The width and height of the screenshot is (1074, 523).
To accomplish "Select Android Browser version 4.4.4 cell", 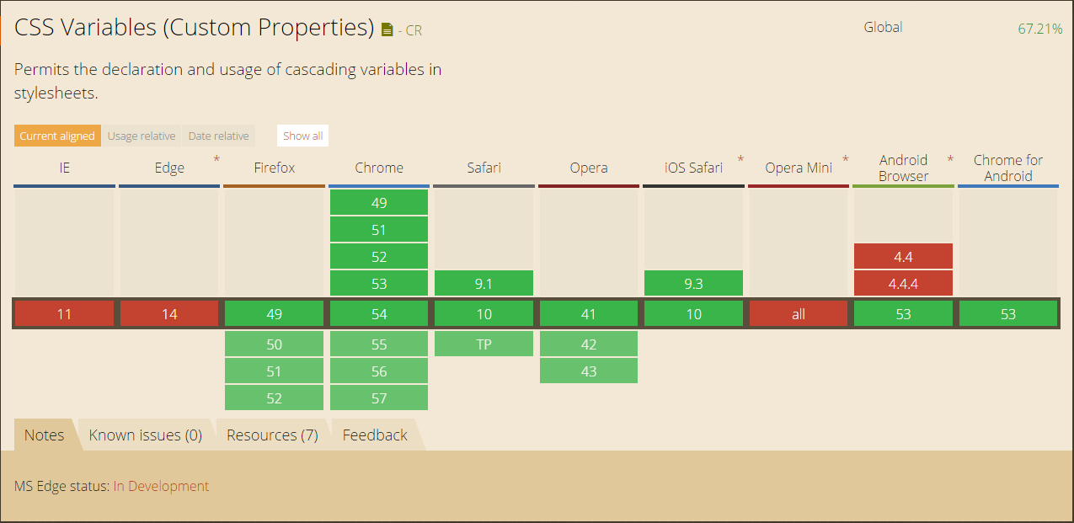I will click(x=903, y=283).
